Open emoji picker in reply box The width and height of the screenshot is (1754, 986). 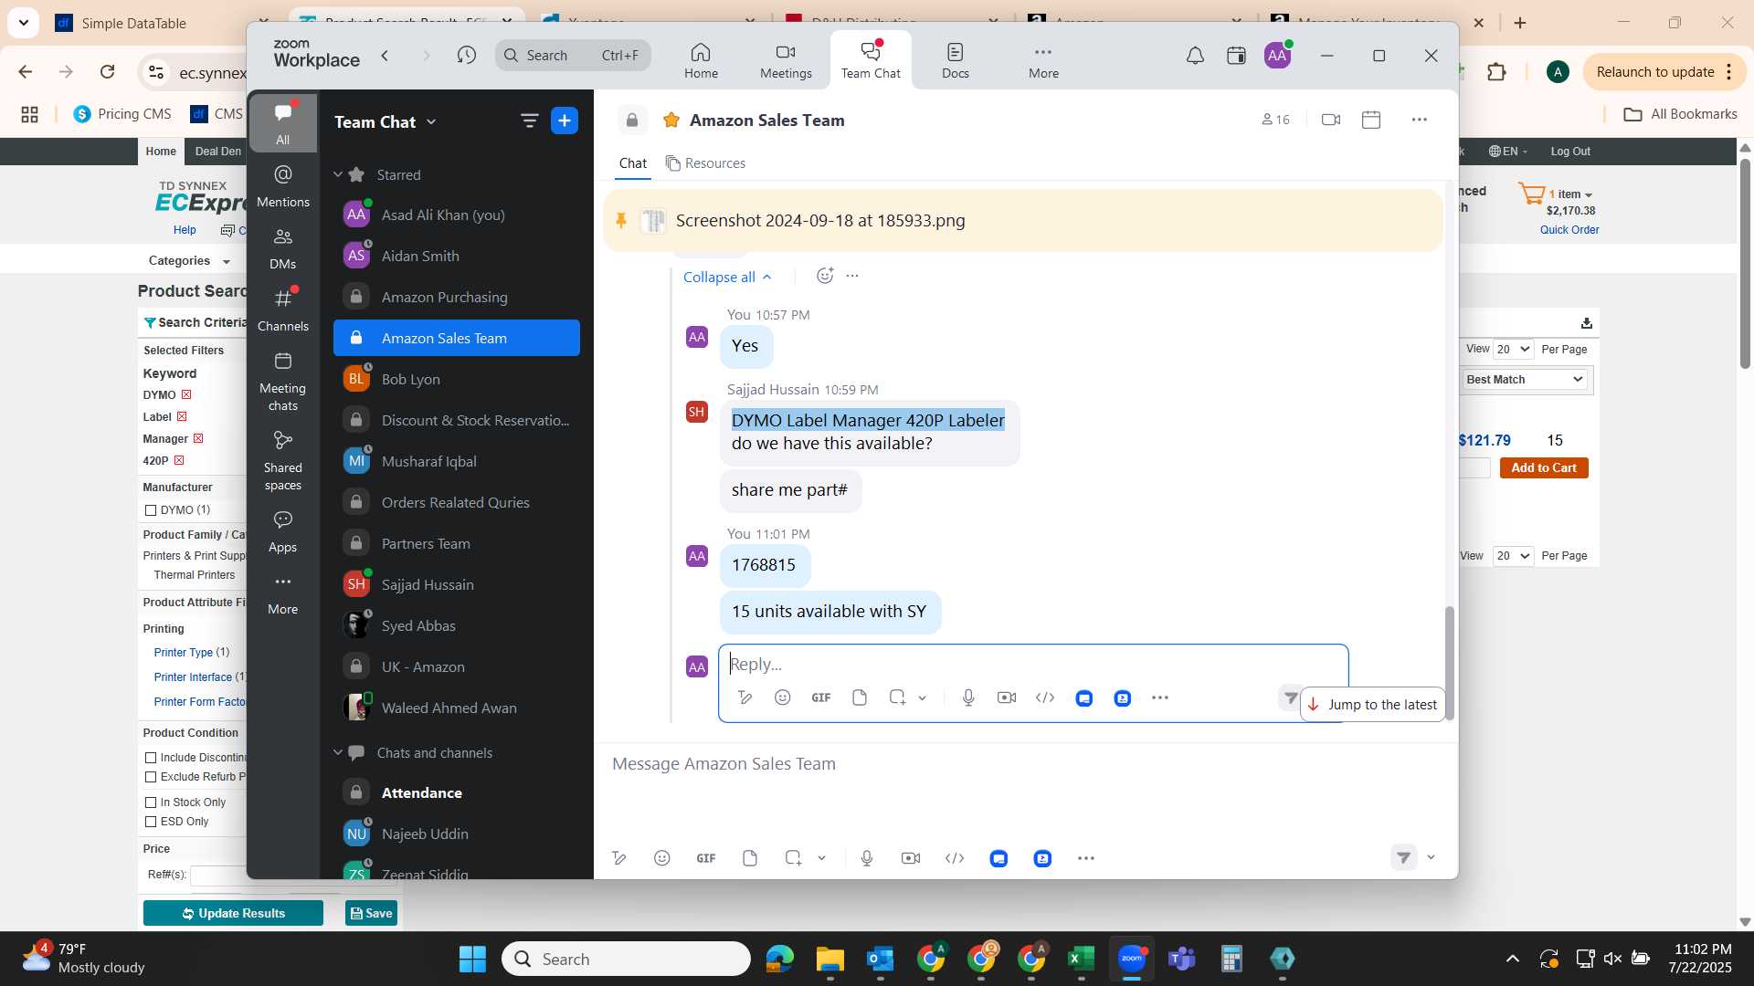coord(783,698)
